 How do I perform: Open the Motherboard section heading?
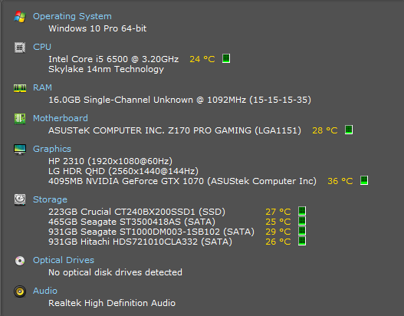click(x=61, y=118)
